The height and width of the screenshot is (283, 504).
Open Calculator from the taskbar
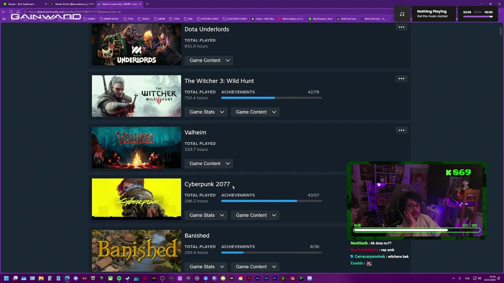(x=50, y=278)
